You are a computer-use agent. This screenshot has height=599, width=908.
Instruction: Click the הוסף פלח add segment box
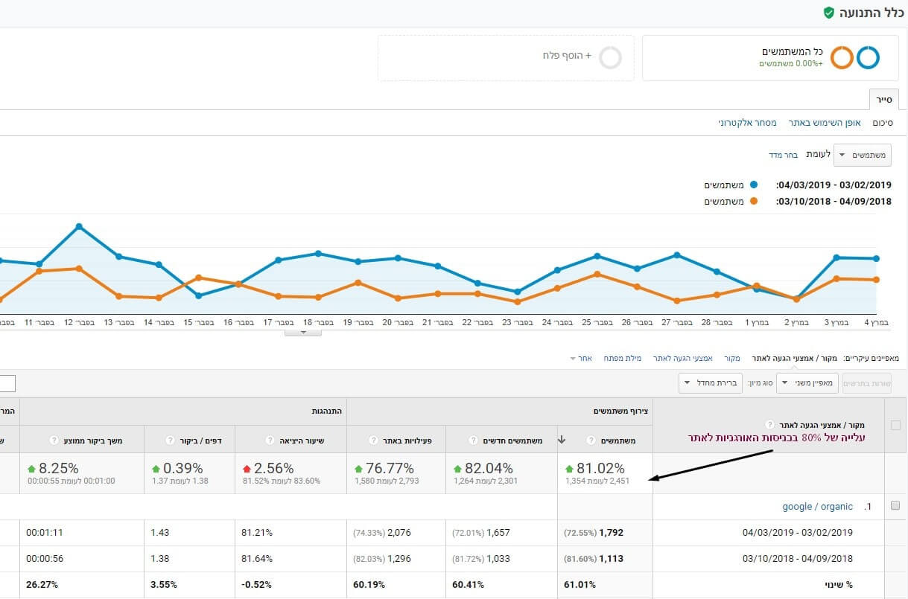click(x=506, y=57)
